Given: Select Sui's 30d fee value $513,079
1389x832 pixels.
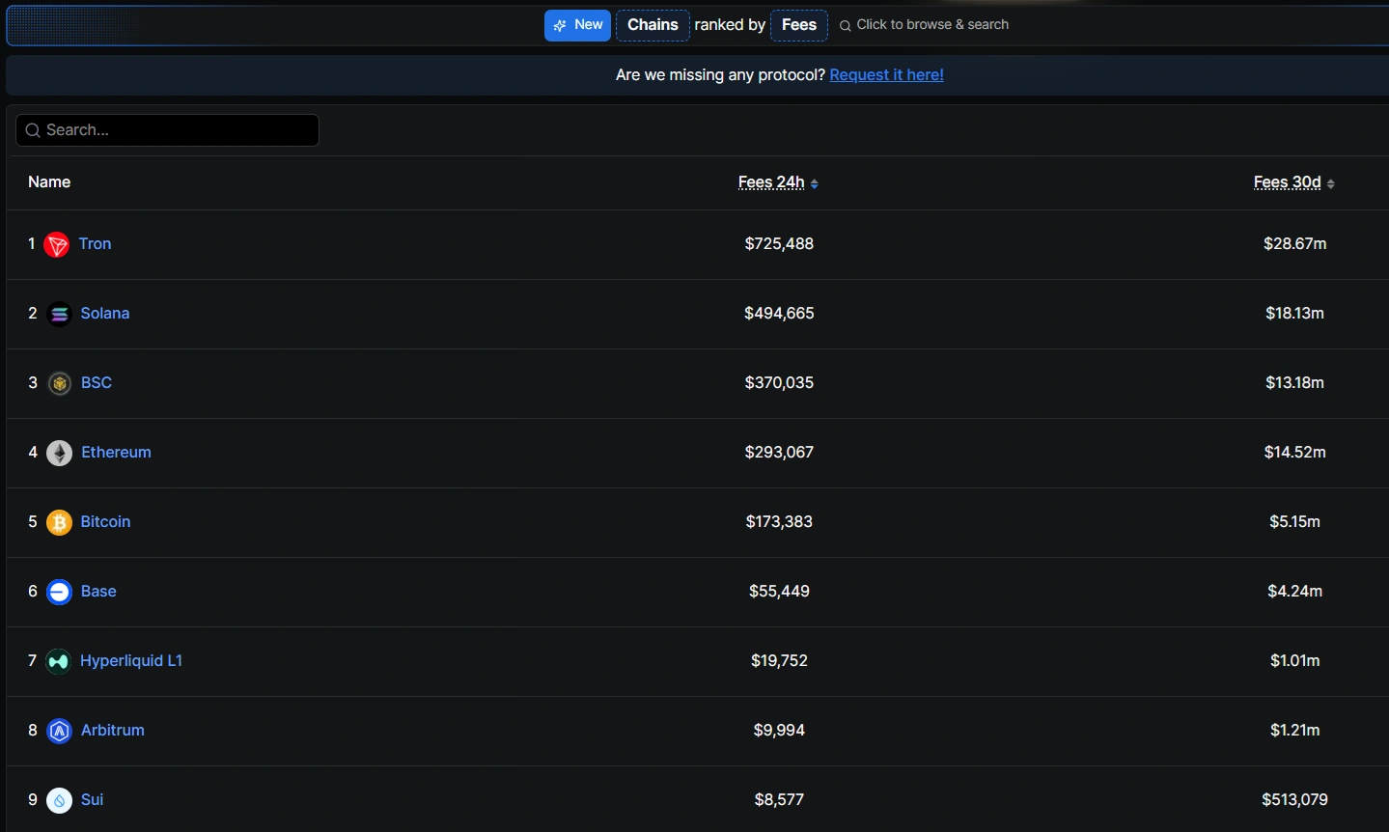Looking at the screenshot, I should click(x=1295, y=800).
